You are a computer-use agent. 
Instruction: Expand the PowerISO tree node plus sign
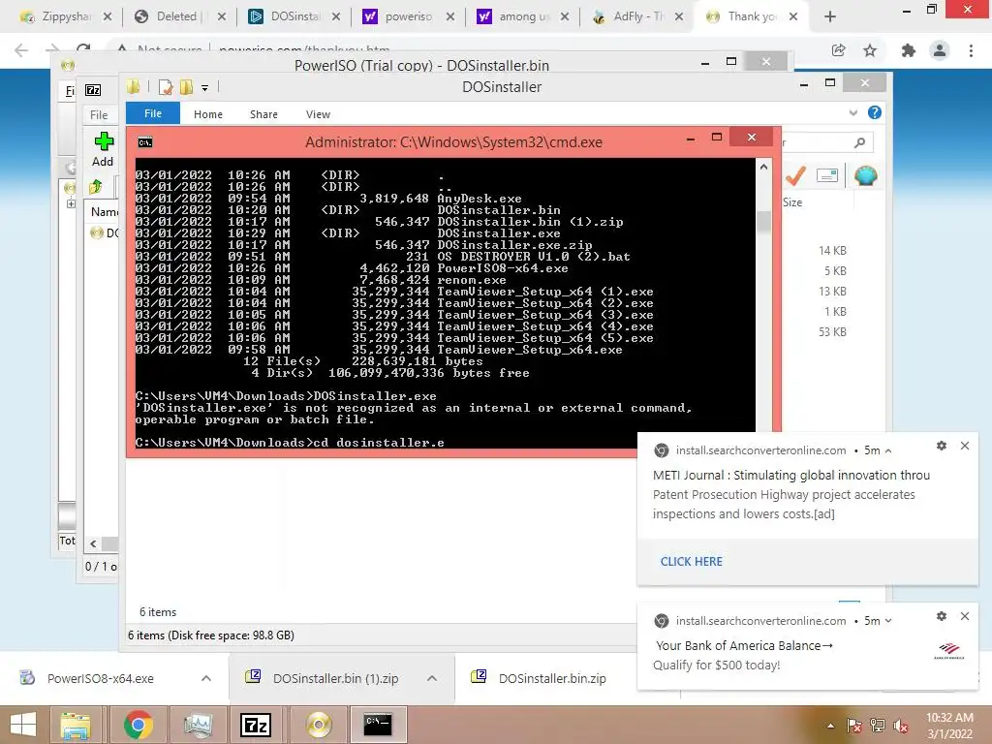tap(71, 203)
